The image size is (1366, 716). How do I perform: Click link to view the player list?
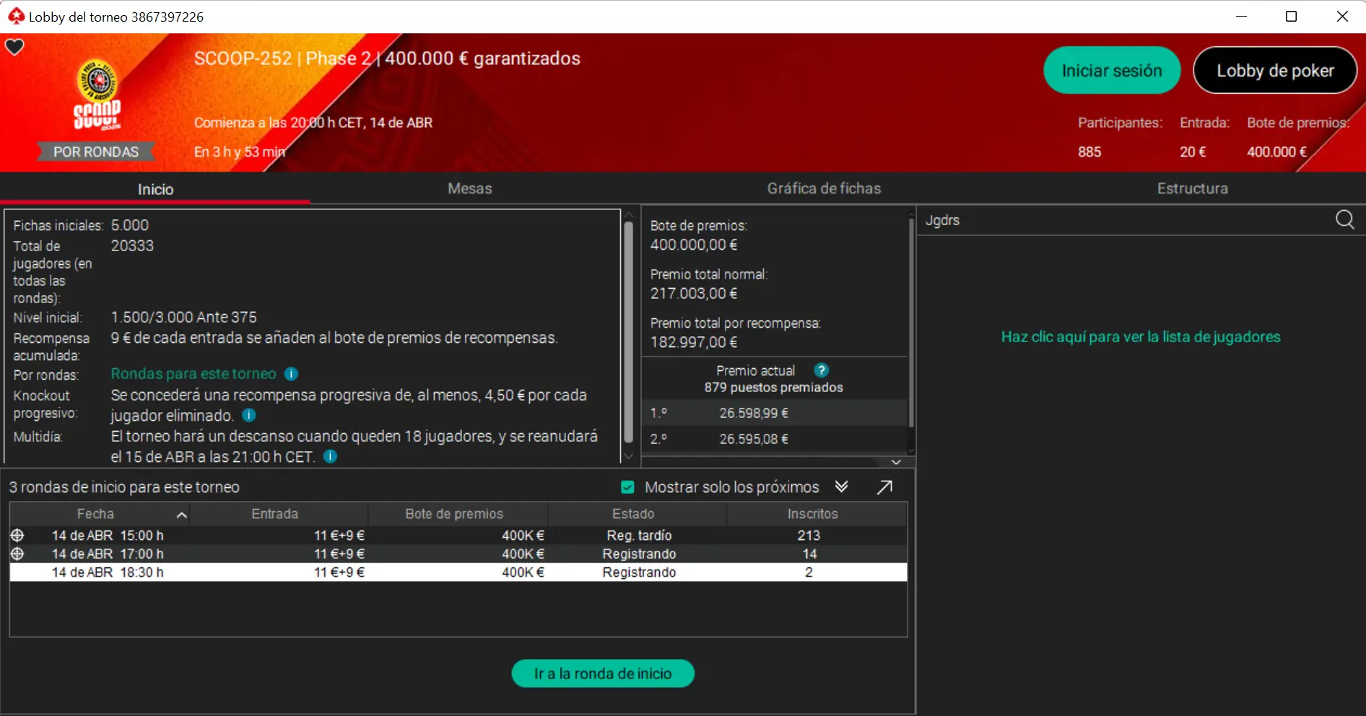point(1141,337)
